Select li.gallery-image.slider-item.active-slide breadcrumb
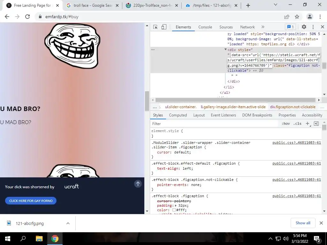Screen dimensions: 327x245 point(233,107)
